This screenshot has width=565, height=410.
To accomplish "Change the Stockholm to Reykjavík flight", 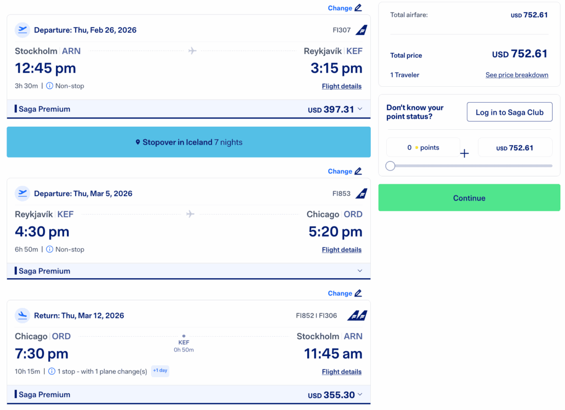I will pos(345,8).
